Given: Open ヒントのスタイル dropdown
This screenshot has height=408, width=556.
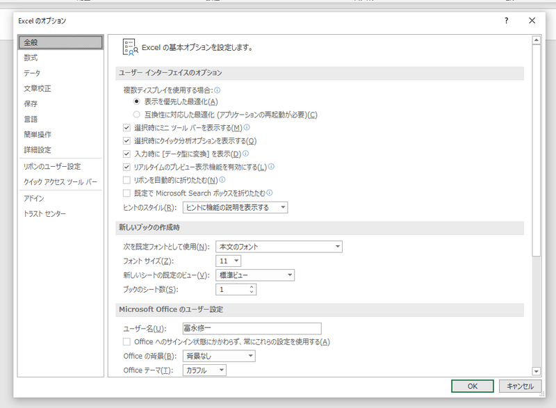Looking at the screenshot, I should [x=235, y=207].
